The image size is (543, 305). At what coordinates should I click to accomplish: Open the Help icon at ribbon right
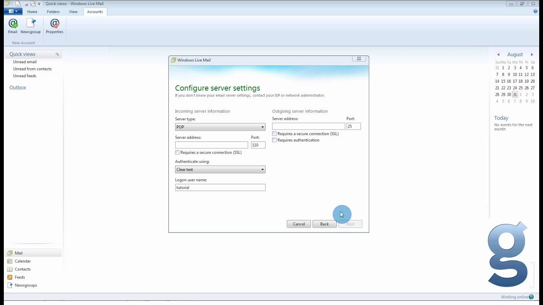pyautogui.click(x=535, y=11)
